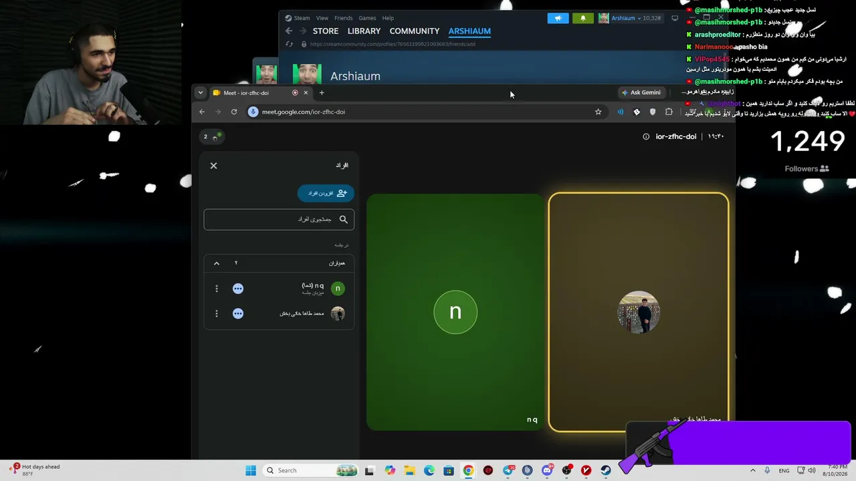Click the blue activity indicator for n q
This screenshot has width=856, height=481.
[238, 289]
